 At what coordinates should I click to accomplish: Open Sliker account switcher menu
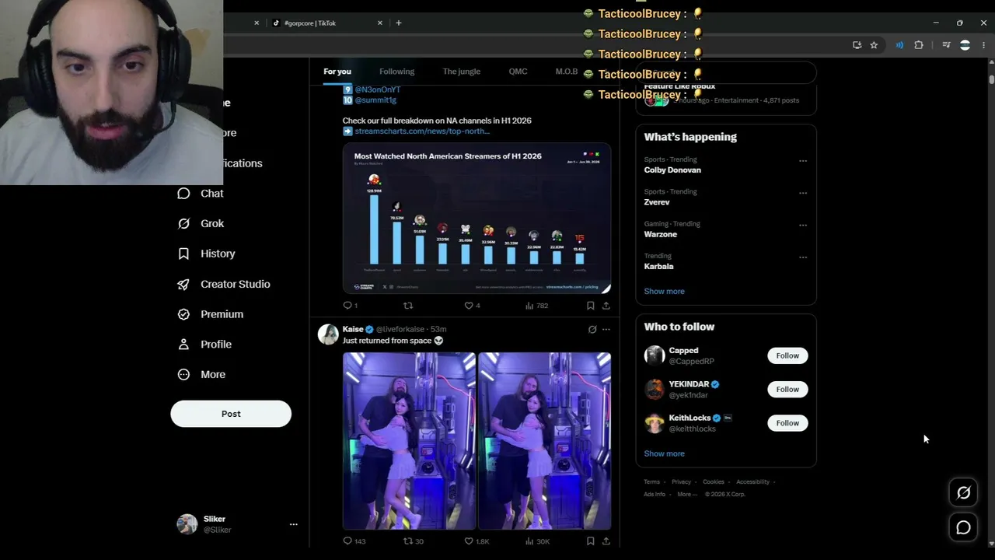[x=293, y=524]
